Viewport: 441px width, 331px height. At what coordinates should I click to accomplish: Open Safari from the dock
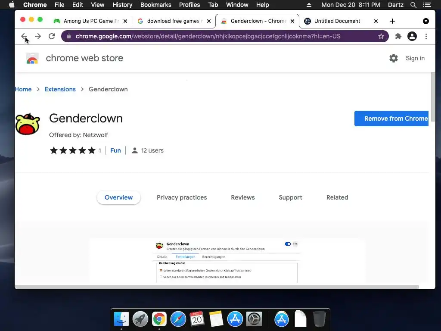(x=178, y=319)
